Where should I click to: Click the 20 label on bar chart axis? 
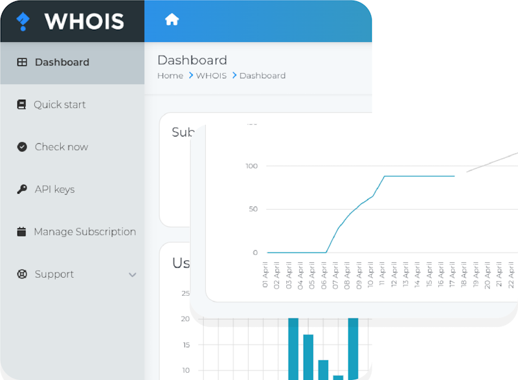click(x=185, y=319)
